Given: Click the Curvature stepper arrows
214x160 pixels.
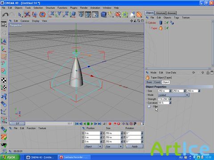Looking at the screenshot, I should (x=170, y=103).
